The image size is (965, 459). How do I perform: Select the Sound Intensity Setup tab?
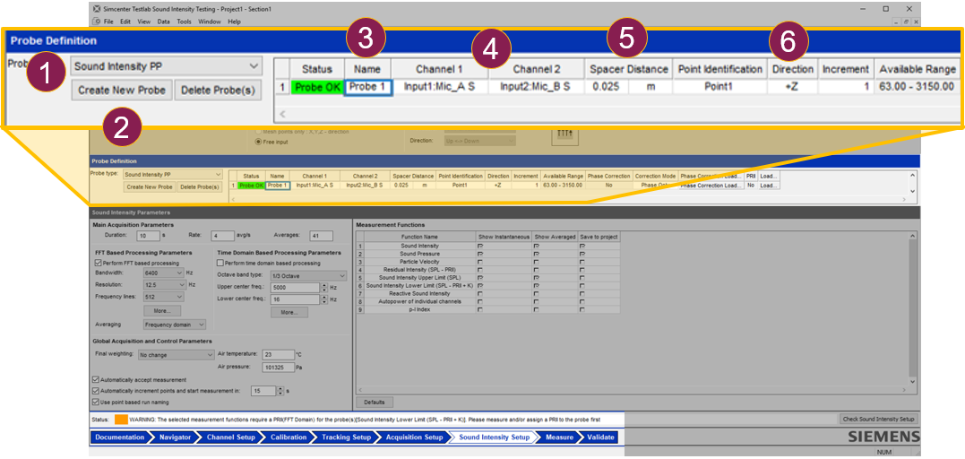click(x=495, y=437)
